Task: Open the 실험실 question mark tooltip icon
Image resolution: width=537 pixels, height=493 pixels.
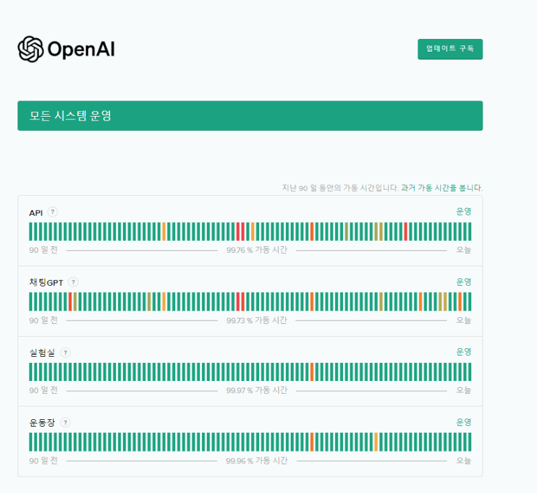Action: point(65,351)
